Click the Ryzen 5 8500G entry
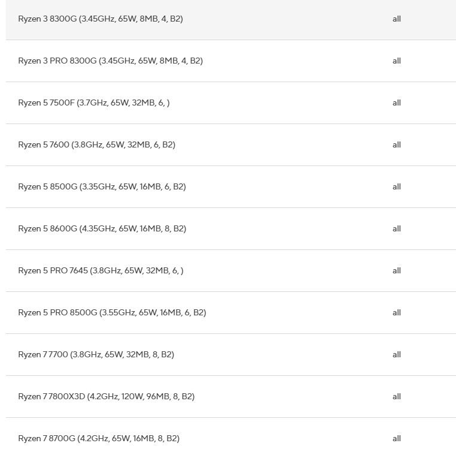Image resolution: width=456 pixels, height=455 pixels. coord(102,186)
